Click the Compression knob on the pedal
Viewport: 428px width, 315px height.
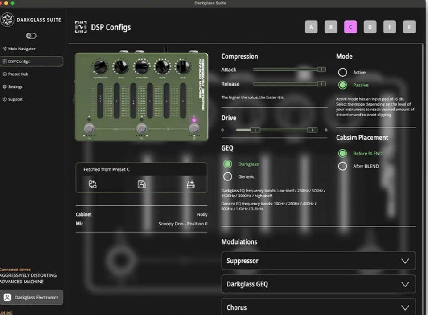(100, 66)
